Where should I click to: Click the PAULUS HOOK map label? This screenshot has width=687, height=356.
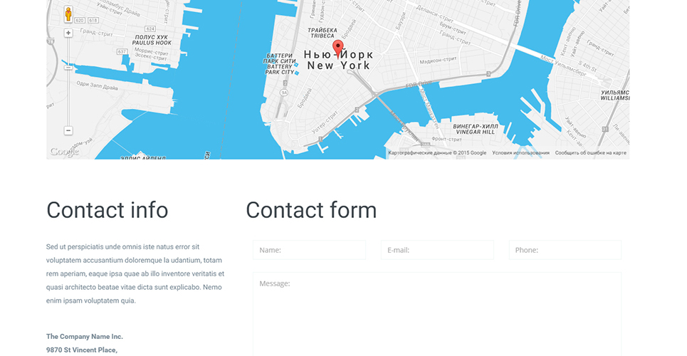[x=152, y=43]
